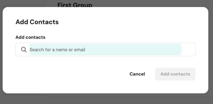213x104 pixels.
Task: Dismiss the dialog with Cancel
Action: pyautogui.click(x=137, y=74)
